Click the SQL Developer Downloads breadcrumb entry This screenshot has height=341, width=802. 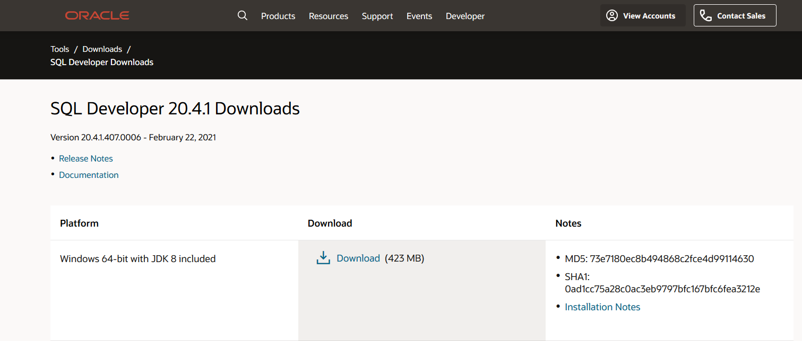point(101,62)
